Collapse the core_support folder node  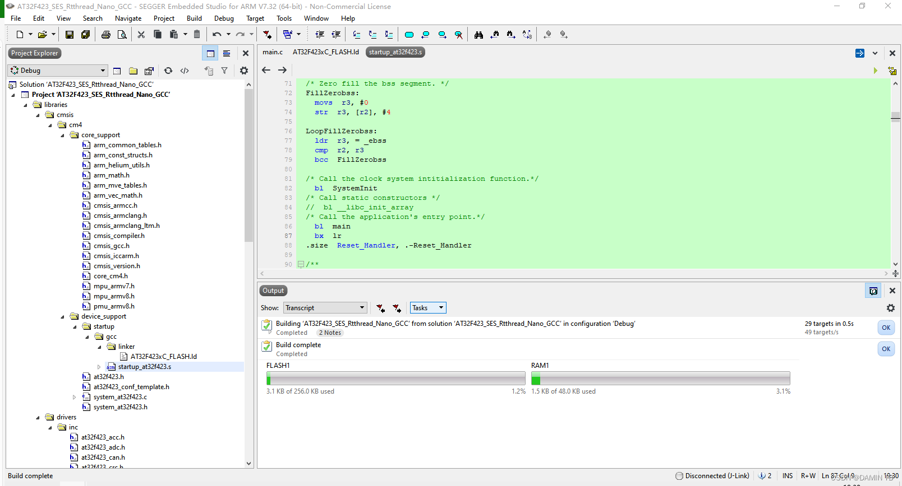pos(62,135)
